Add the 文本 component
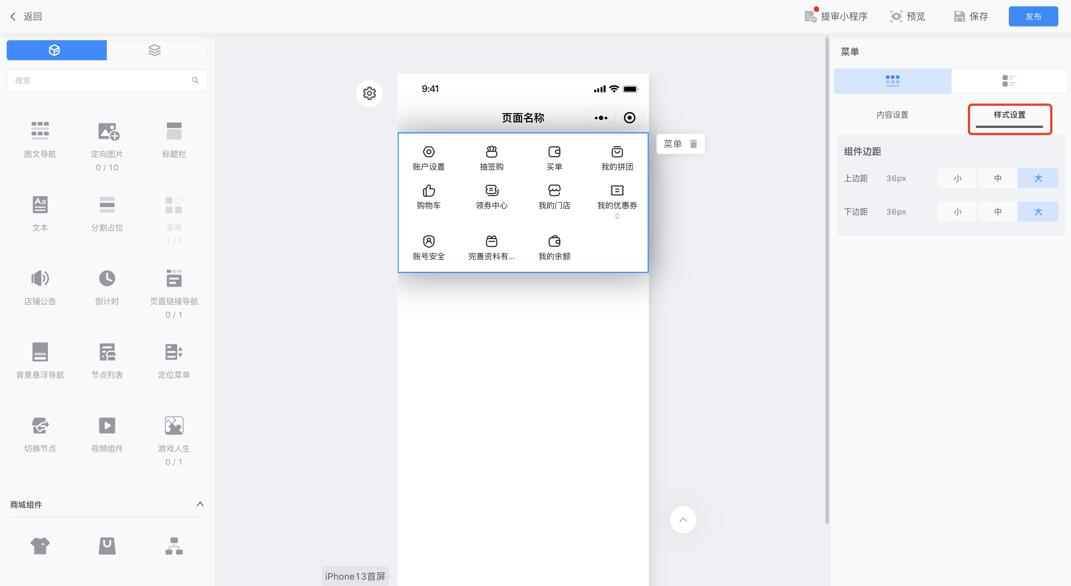Viewport: 1071px width, 586px height. pos(40,213)
